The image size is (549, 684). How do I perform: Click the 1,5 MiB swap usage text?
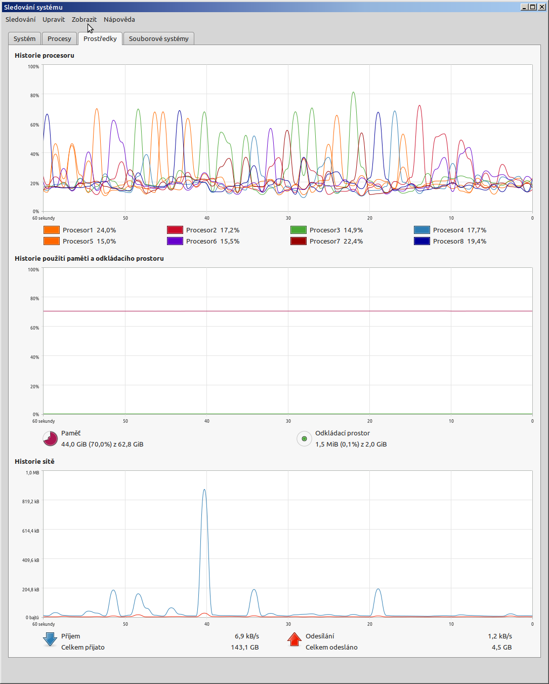coord(351,444)
